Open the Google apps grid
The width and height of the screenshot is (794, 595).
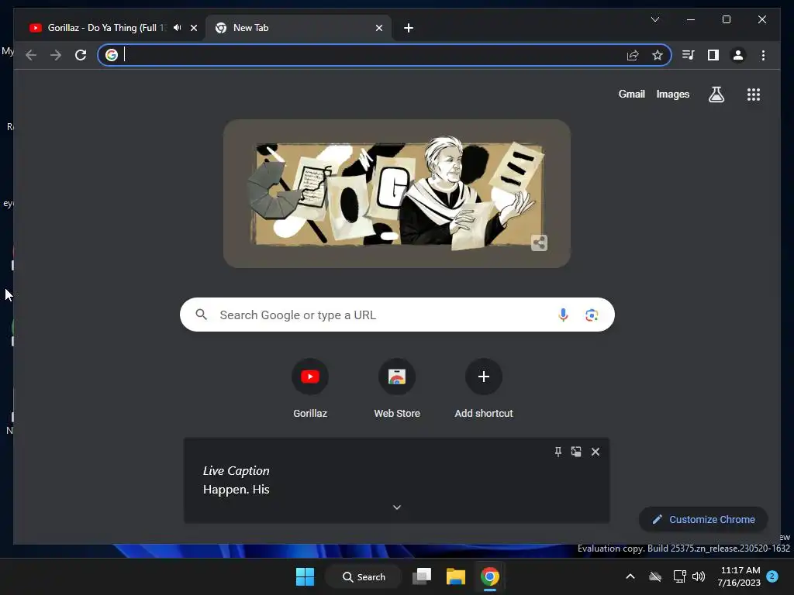click(754, 94)
